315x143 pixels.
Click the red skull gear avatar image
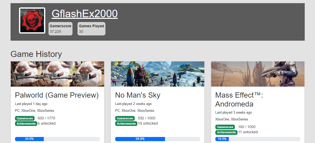[x=32, y=20]
